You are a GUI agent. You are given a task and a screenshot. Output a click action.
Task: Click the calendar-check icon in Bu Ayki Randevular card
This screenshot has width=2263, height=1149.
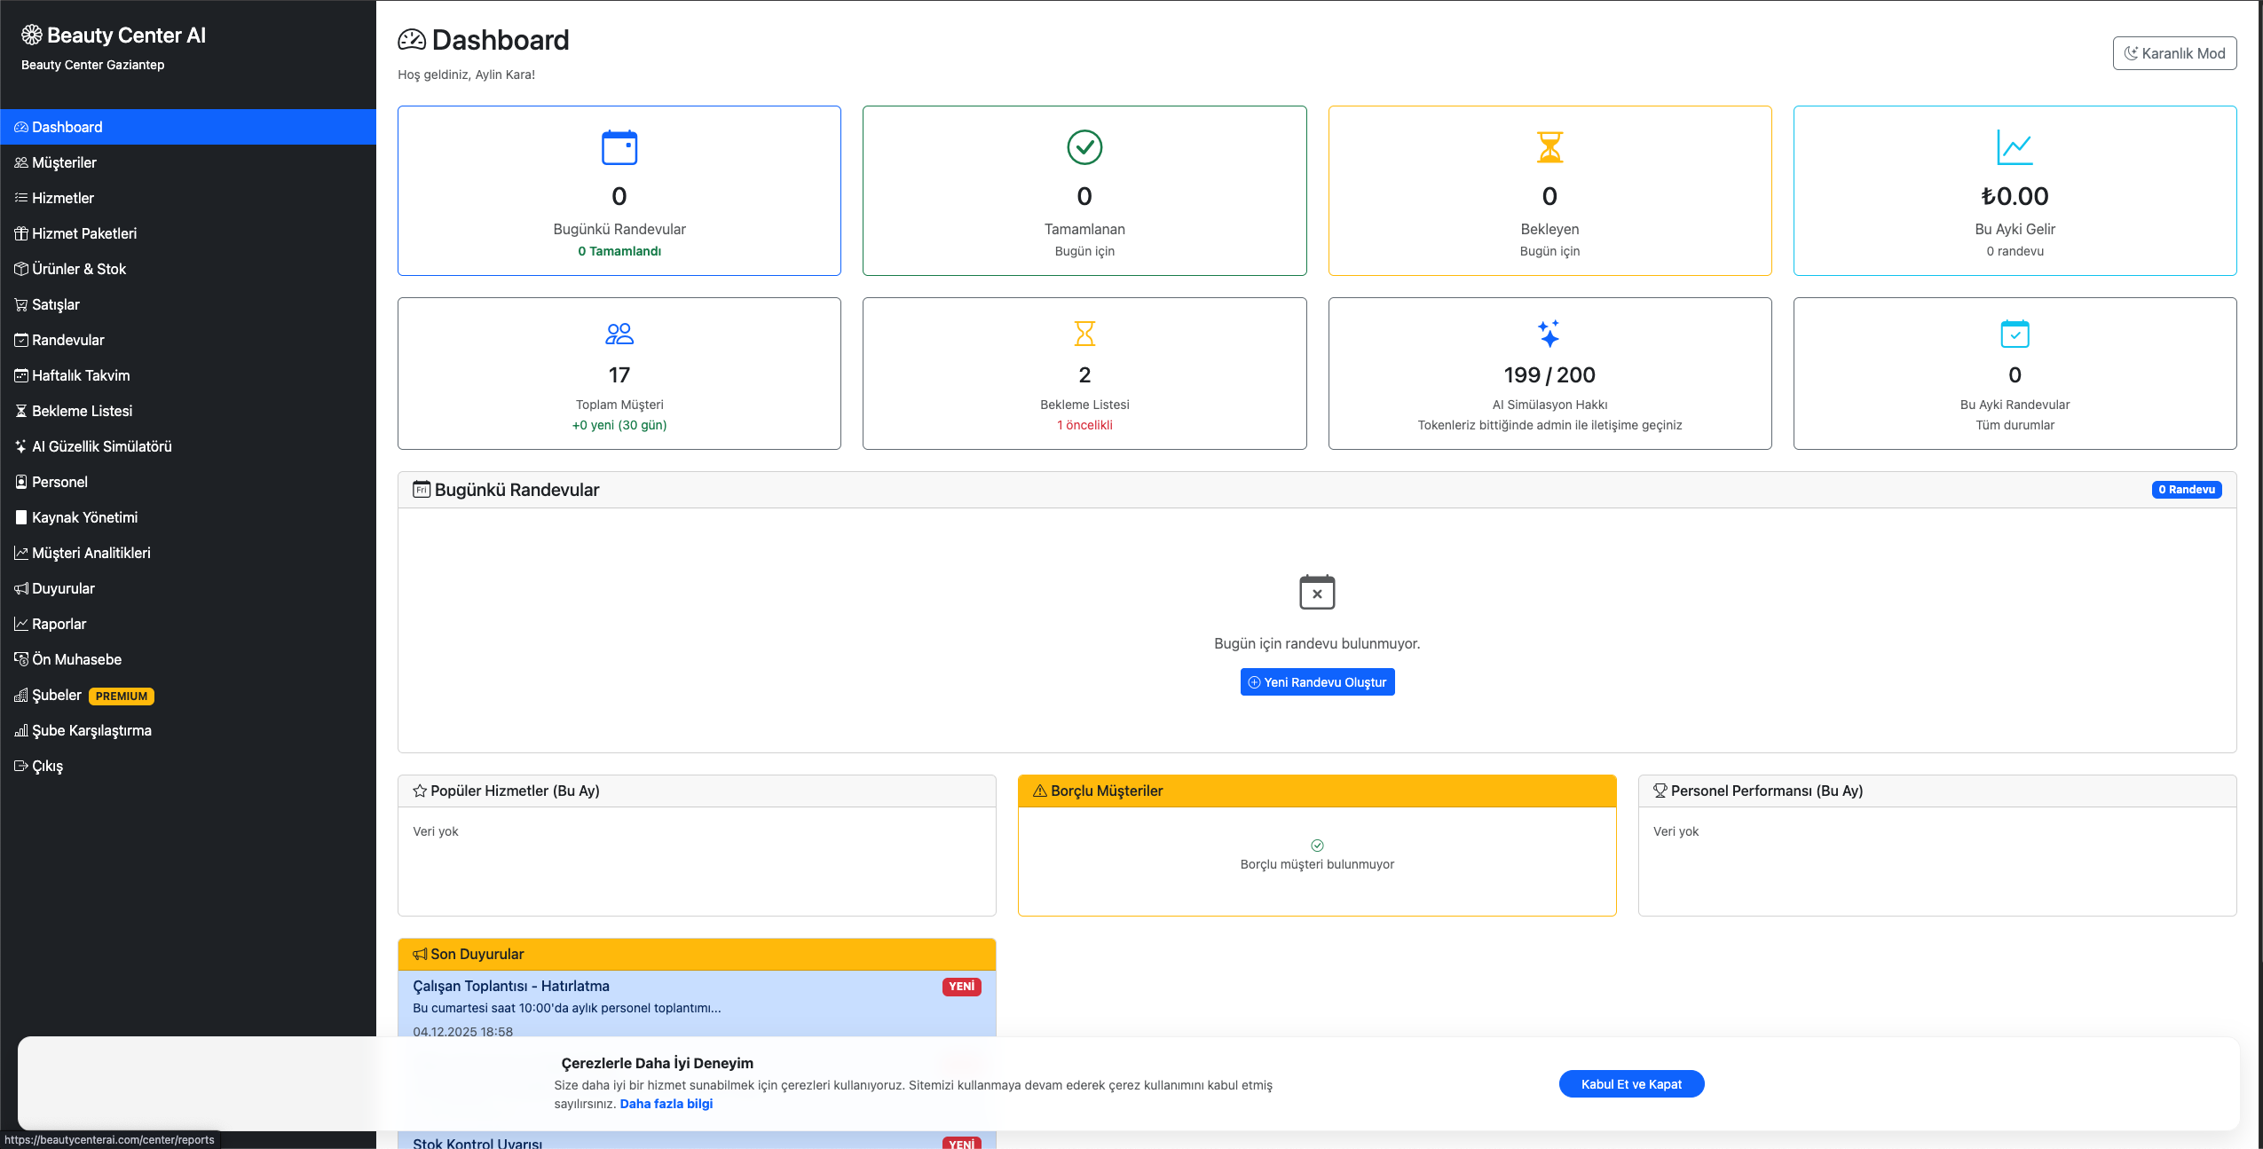pos(2014,334)
